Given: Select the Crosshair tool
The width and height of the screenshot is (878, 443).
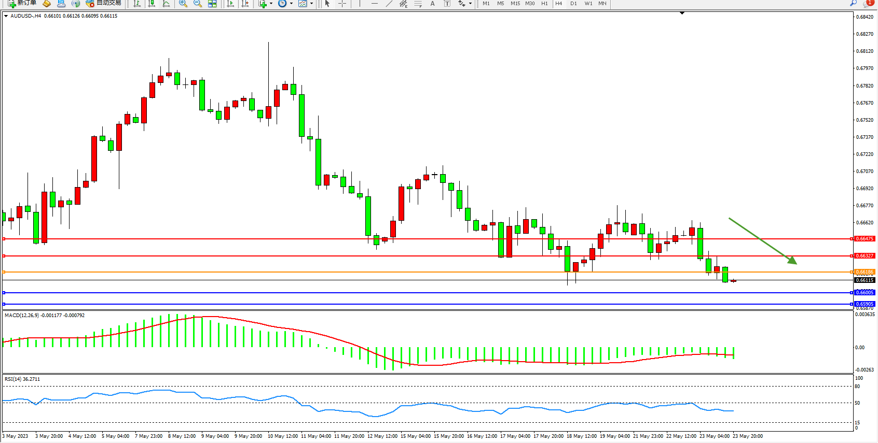Looking at the screenshot, I should [342, 4].
